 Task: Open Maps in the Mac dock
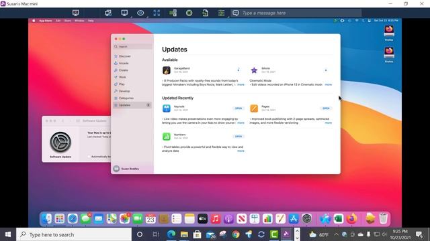click(x=112, y=219)
